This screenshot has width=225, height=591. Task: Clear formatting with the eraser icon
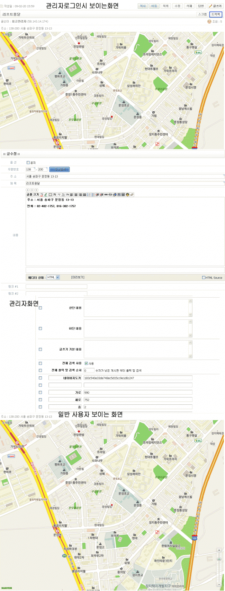[x=132, y=195]
